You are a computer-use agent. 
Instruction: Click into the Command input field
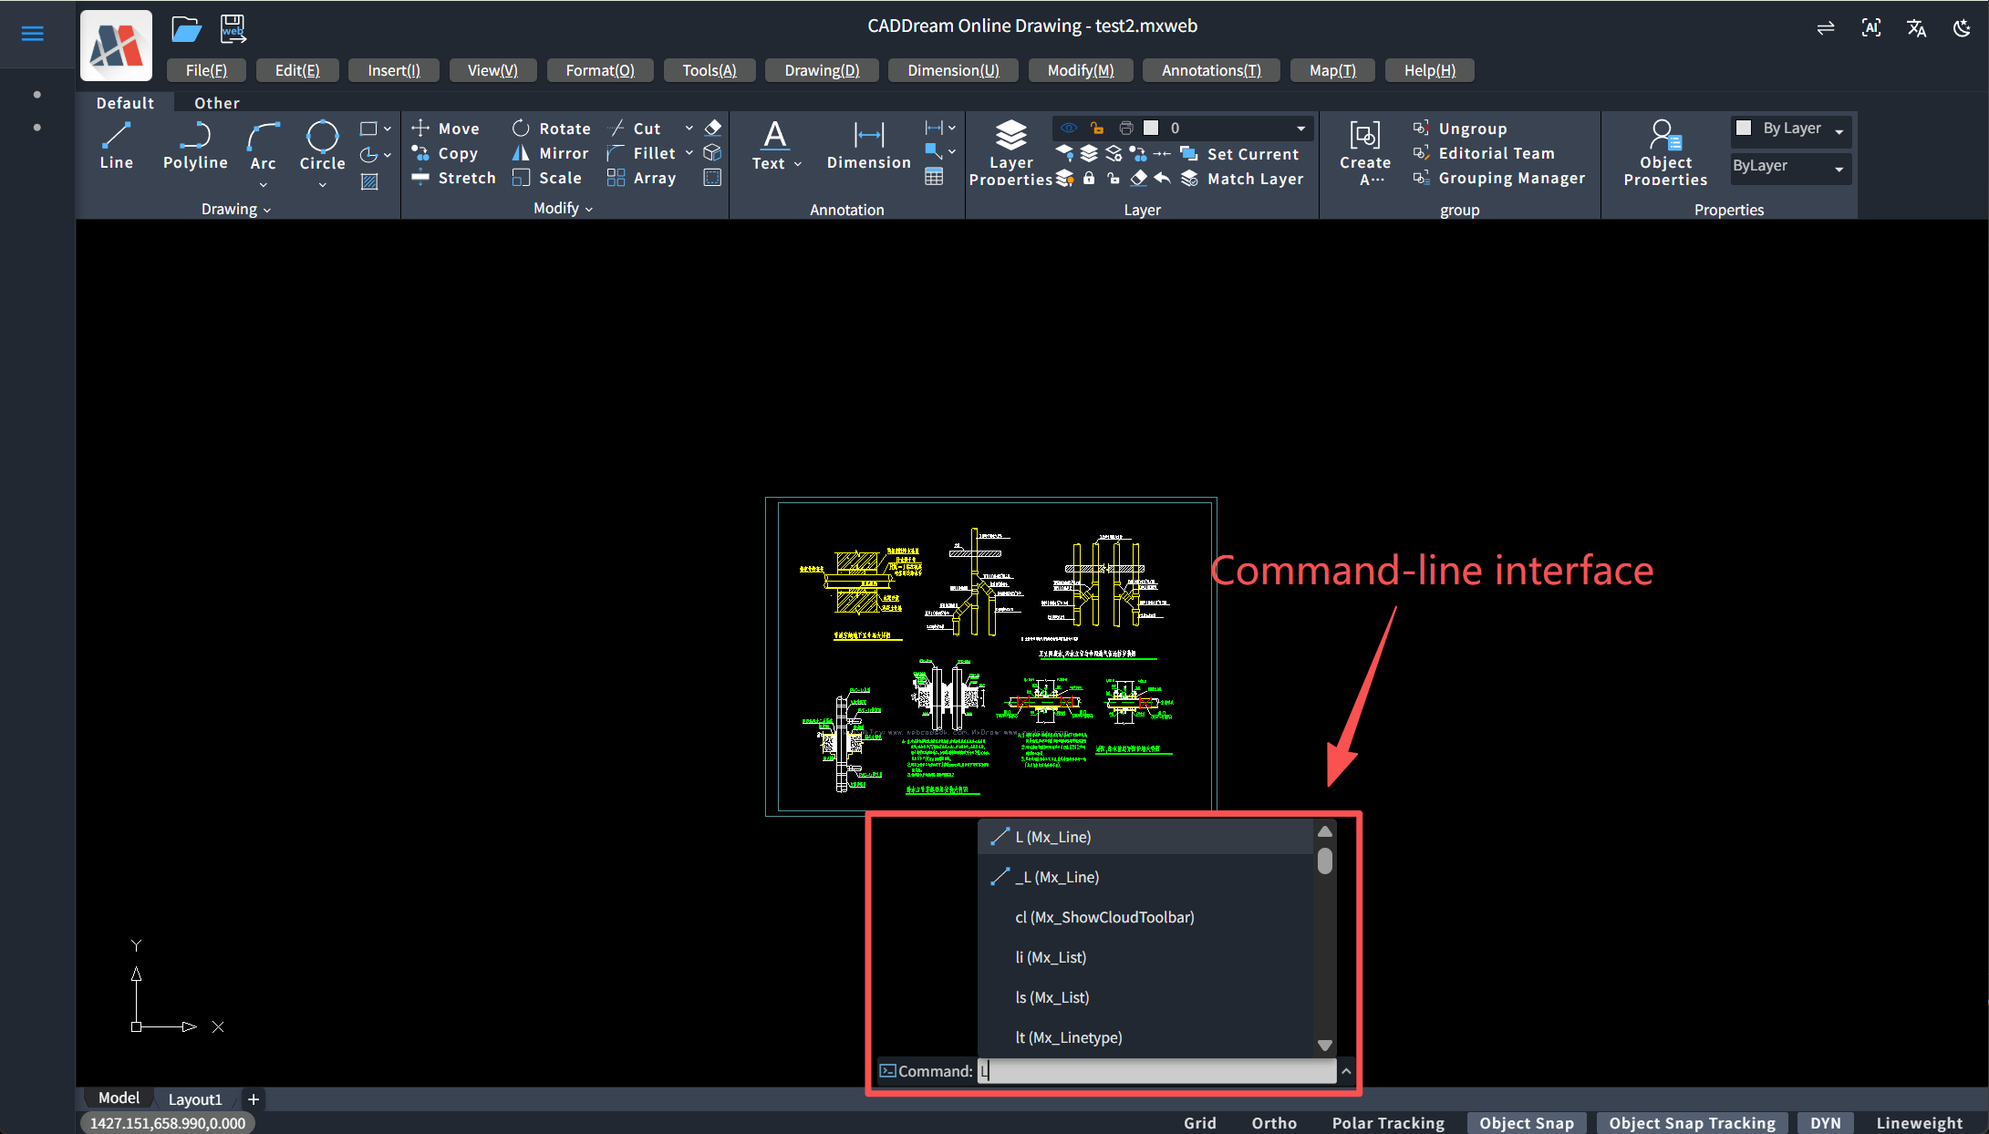1156,1071
